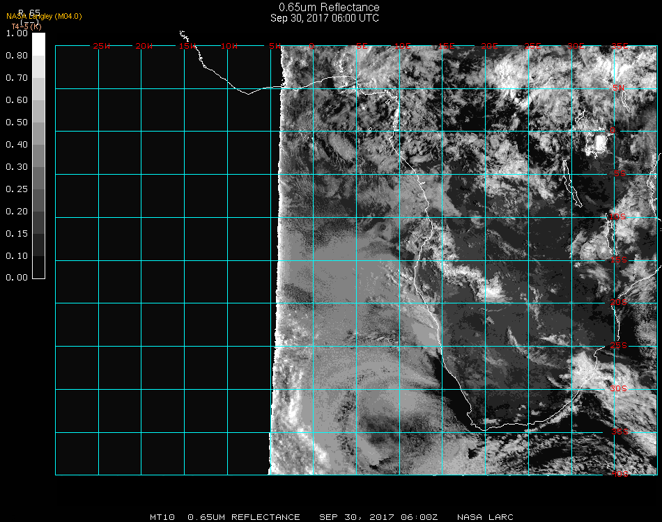662x522 pixels.
Task: Click the 0.10 colorbar scale value
Action: pyautogui.click(x=17, y=256)
